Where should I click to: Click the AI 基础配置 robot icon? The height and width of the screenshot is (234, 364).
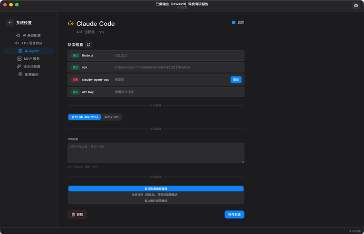click(x=18, y=35)
